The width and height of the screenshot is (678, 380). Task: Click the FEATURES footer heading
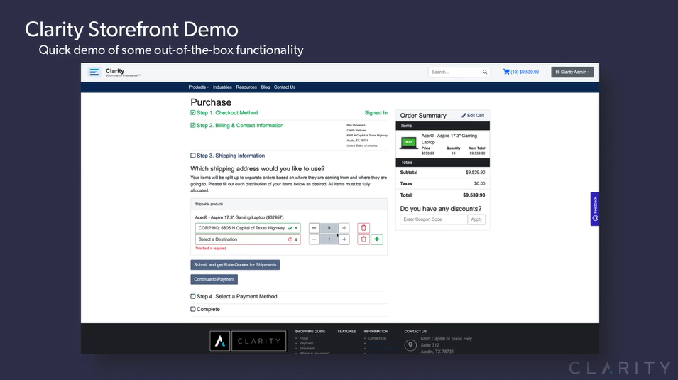tap(346, 332)
